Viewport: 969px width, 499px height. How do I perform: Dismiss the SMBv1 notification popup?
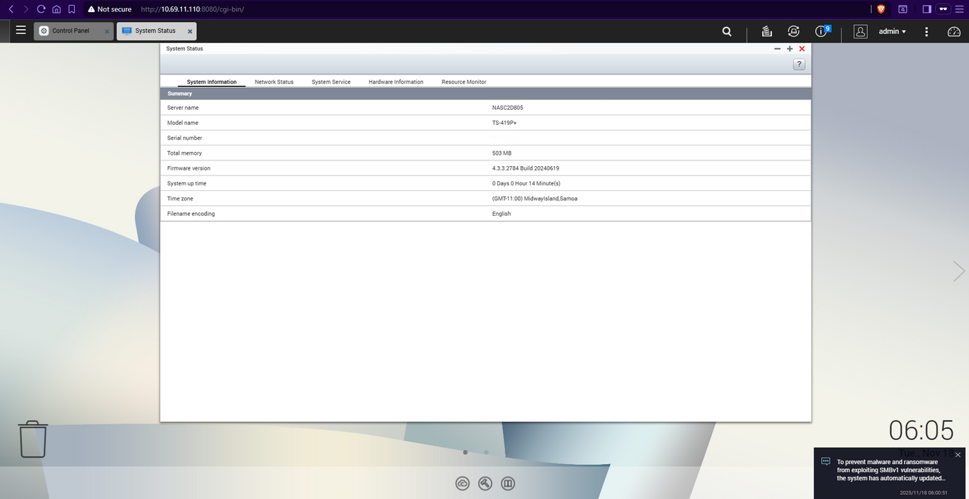[958, 455]
